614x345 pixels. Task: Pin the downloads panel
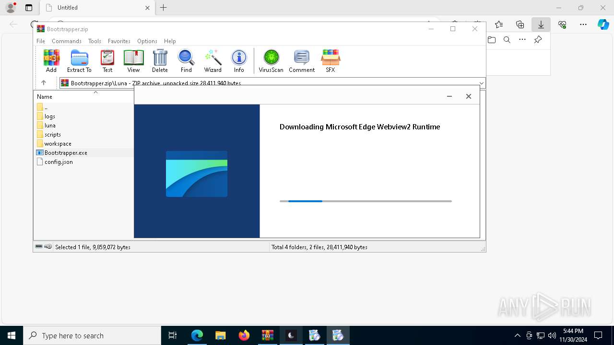tap(538, 40)
